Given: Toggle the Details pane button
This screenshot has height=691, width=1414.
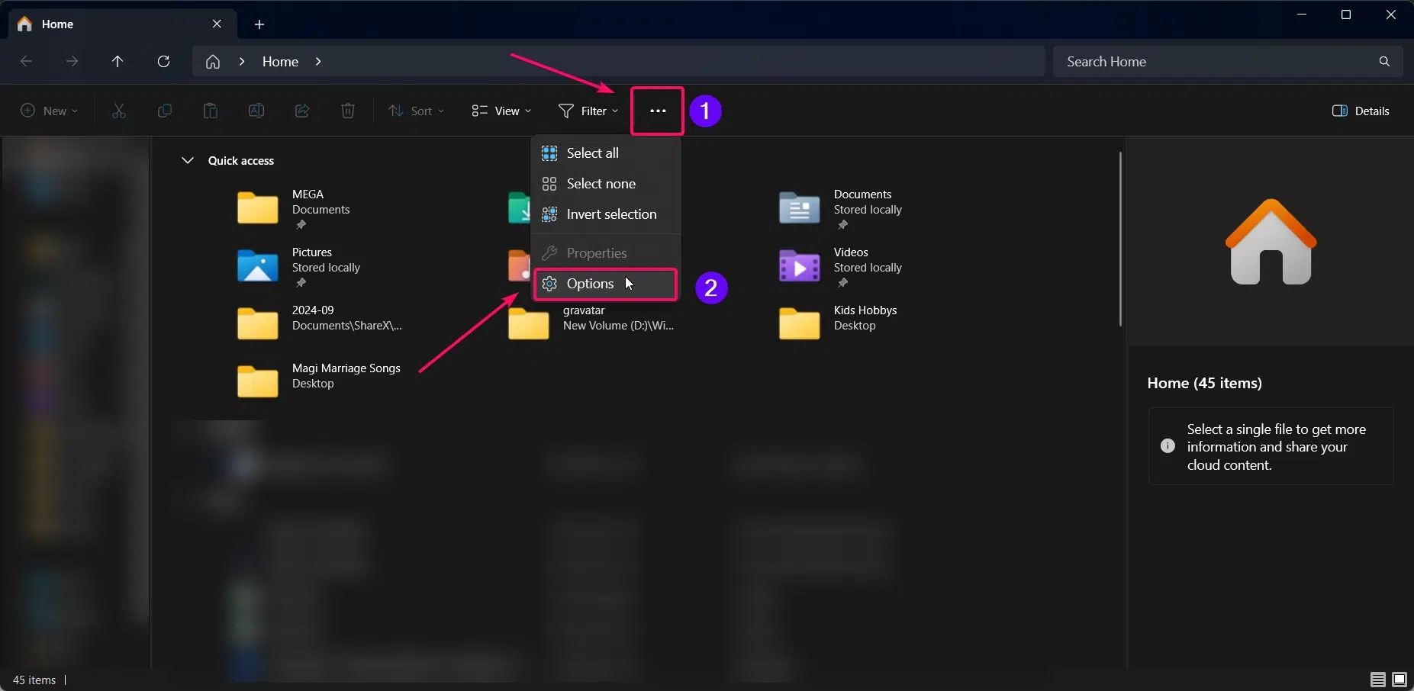Looking at the screenshot, I should pyautogui.click(x=1361, y=111).
